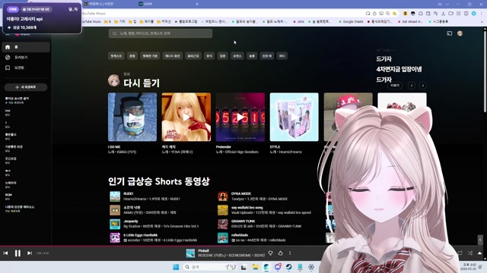Skip to the previous track
The width and height of the screenshot is (487, 273).
click(x=5, y=253)
